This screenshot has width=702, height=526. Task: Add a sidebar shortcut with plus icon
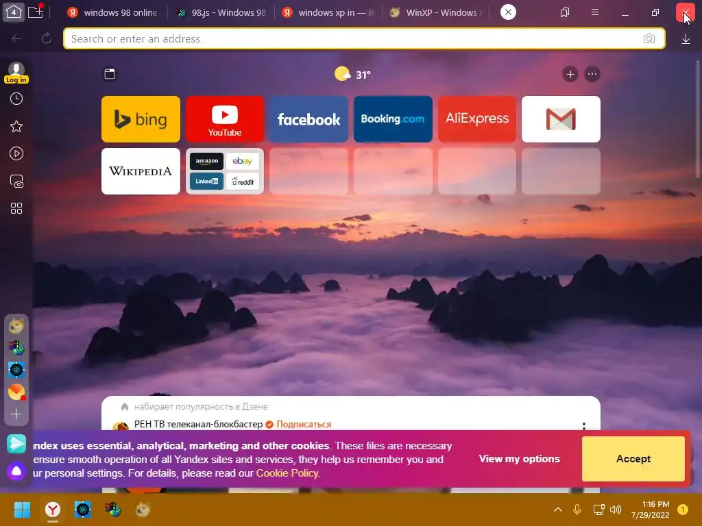(16, 414)
